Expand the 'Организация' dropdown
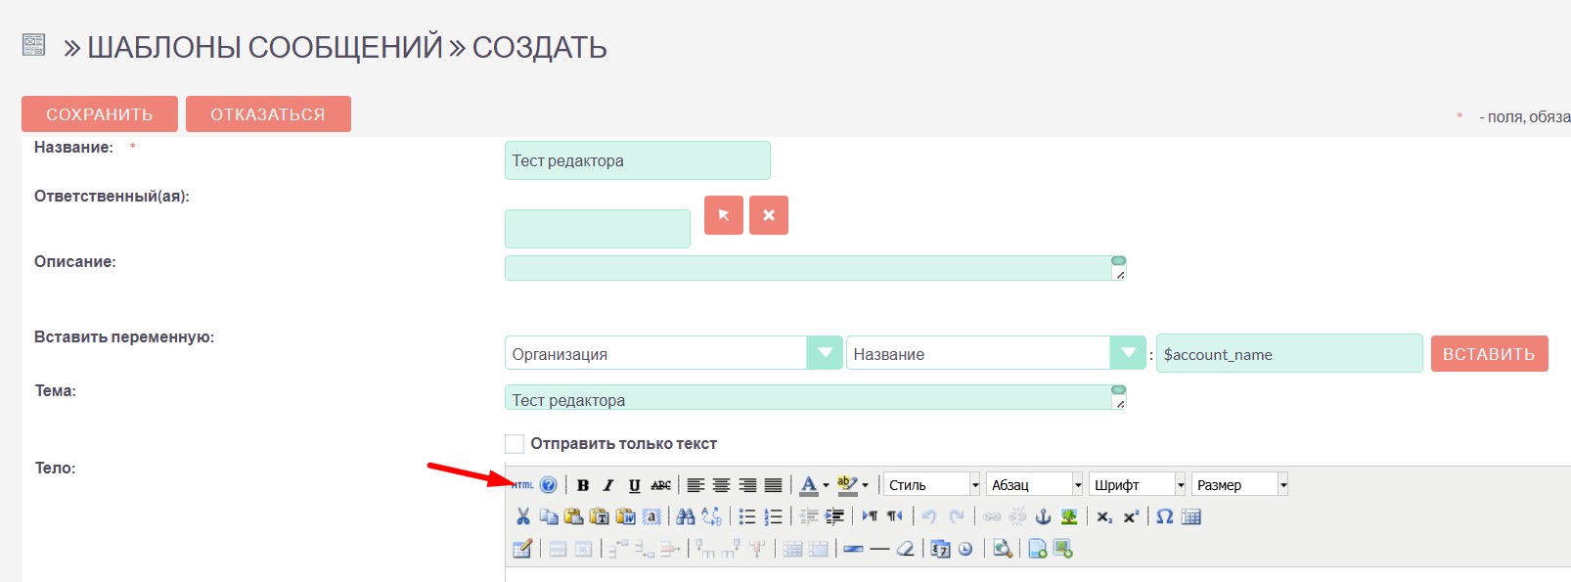The width and height of the screenshot is (1571, 582). coord(824,353)
